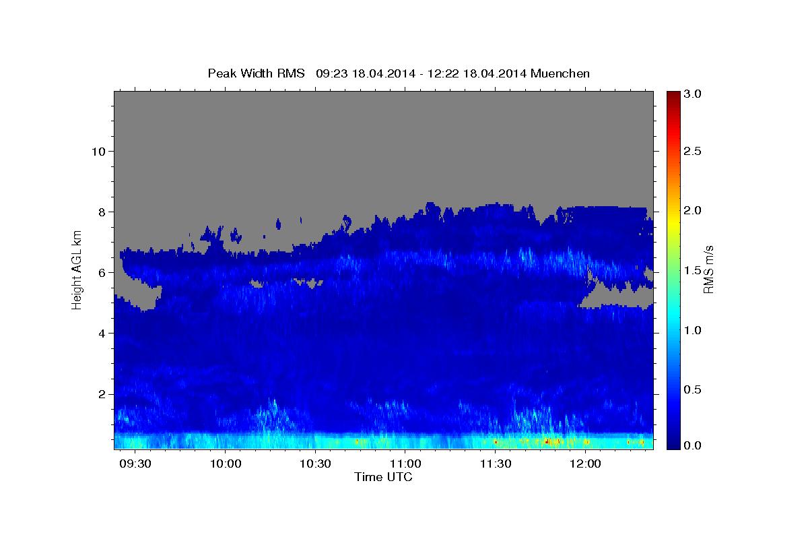Viewport: 808px width, 539px height.
Task: Click the 'Height AGL km' axis label
Action: [x=77, y=269]
